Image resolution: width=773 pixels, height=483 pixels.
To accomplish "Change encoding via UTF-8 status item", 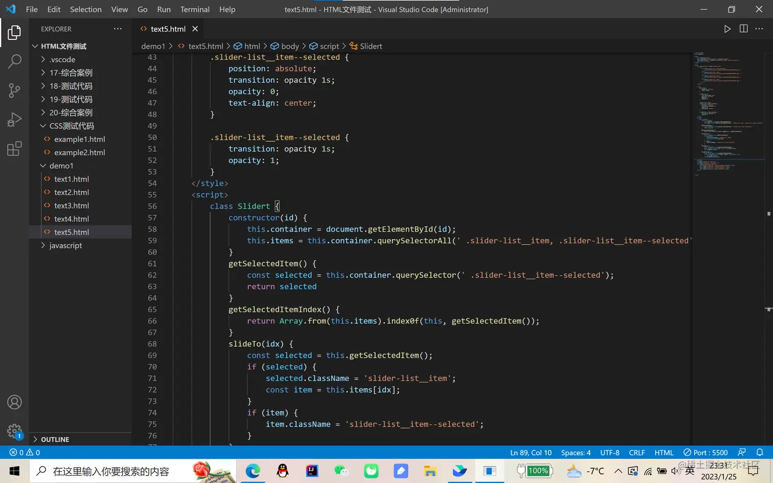I will click(610, 452).
